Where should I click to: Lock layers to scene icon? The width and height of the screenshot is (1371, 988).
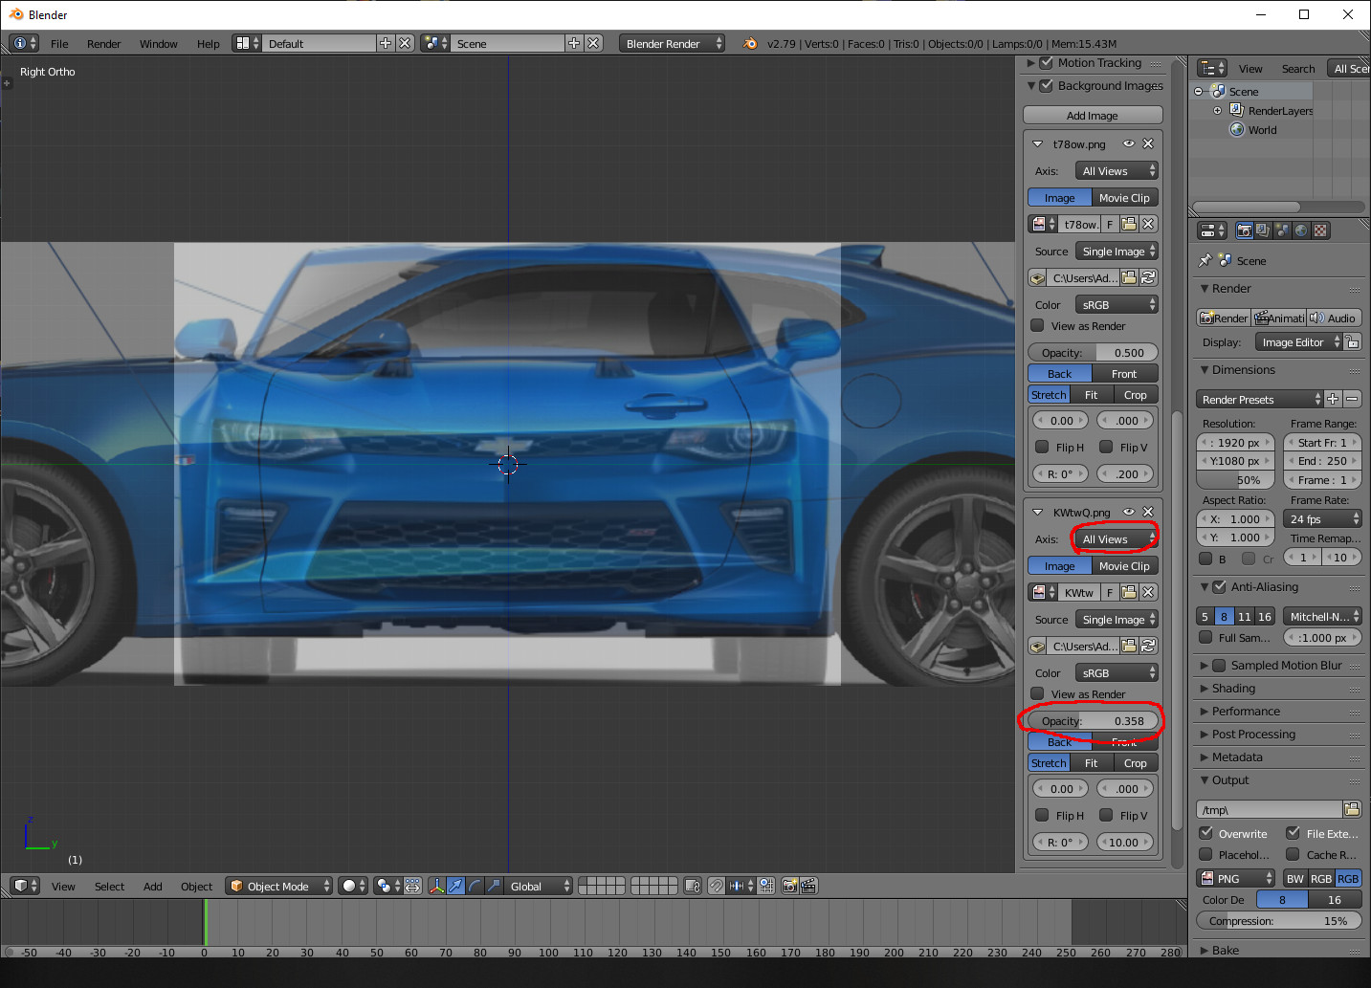[693, 886]
